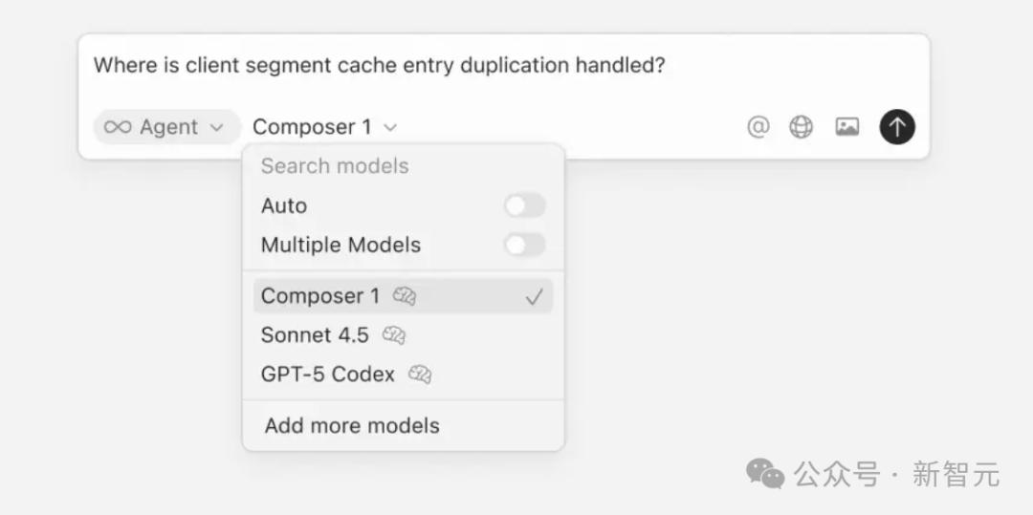
Task: Click the brain icon beside Sonnet 4.5
Action: pos(394,335)
